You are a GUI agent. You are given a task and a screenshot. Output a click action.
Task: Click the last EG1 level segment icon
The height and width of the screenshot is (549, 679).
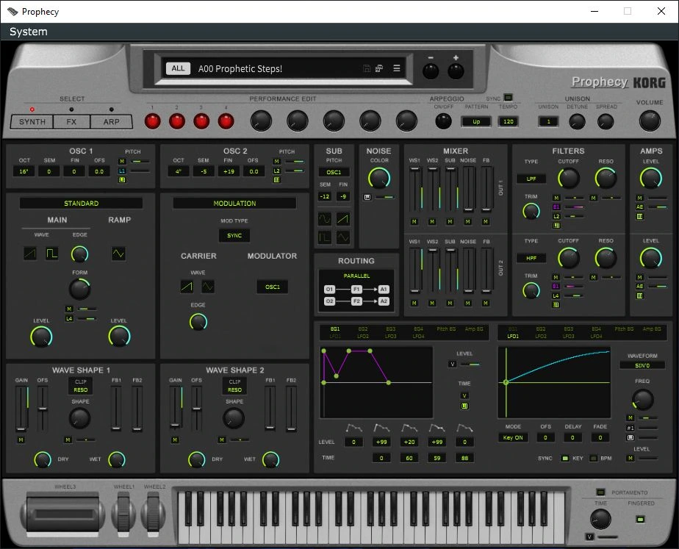(x=464, y=428)
